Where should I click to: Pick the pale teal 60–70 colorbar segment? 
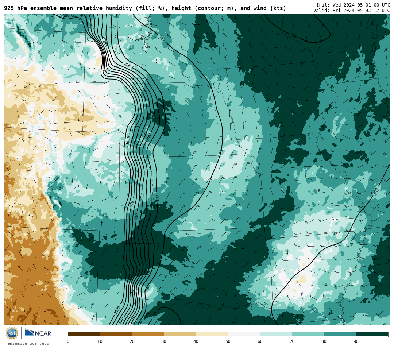[x=276, y=334]
